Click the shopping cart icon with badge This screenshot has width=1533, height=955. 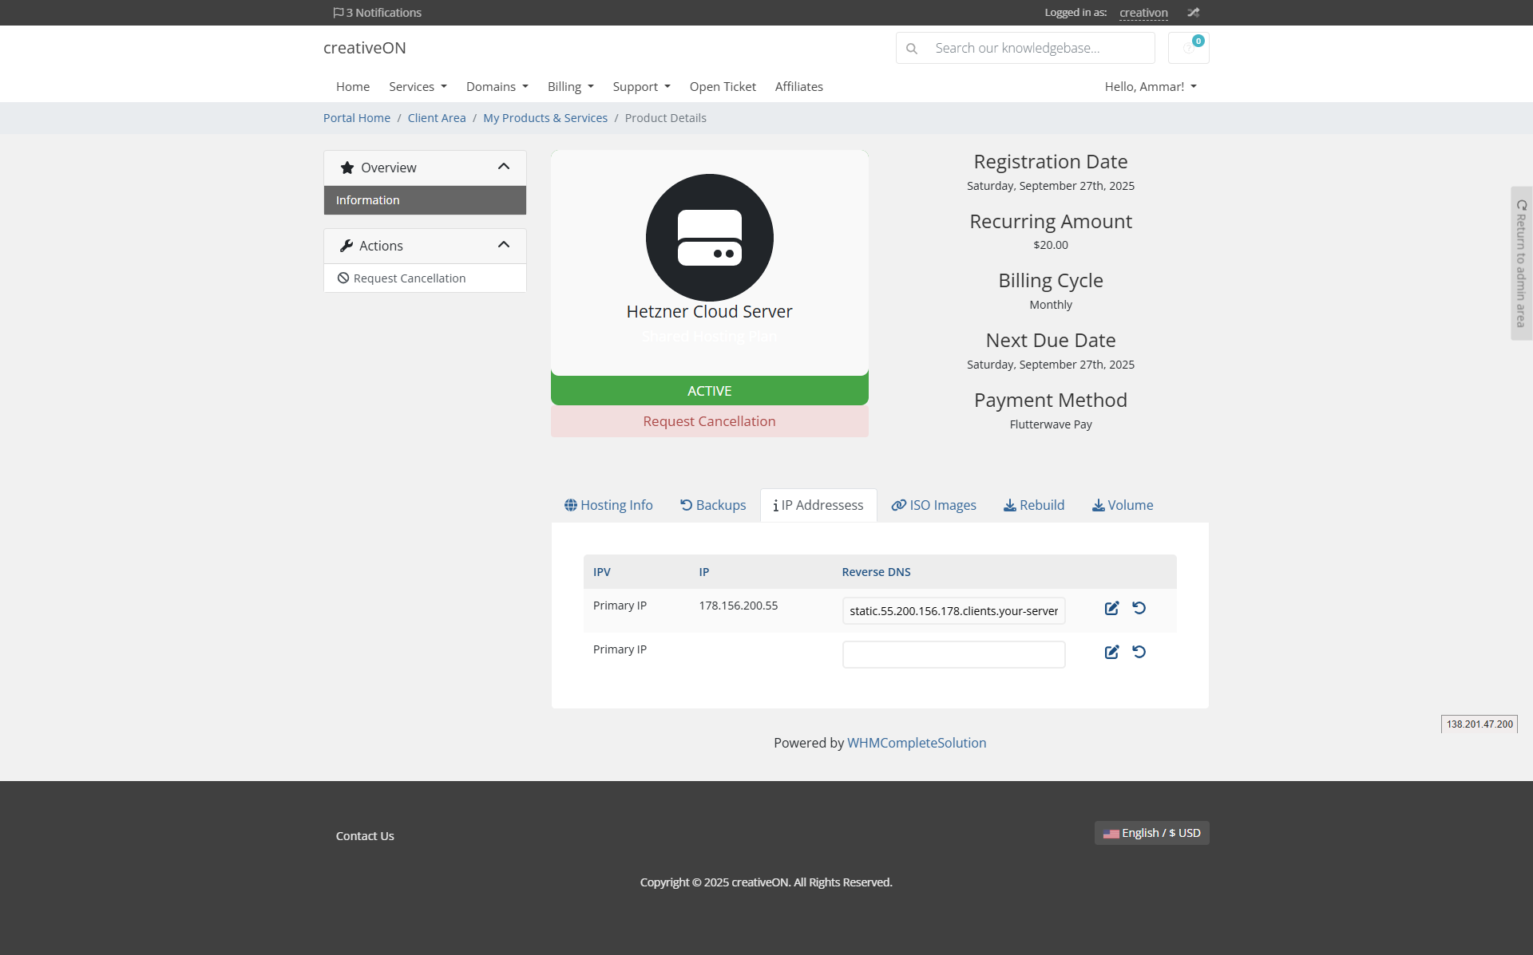click(x=1188, y=48)
